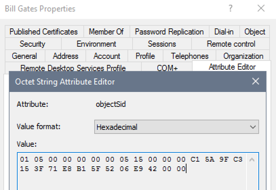Switch to the Remote control tab
Image resolution: width=276 pixels, height=190 pixels.
click(231, 44)
